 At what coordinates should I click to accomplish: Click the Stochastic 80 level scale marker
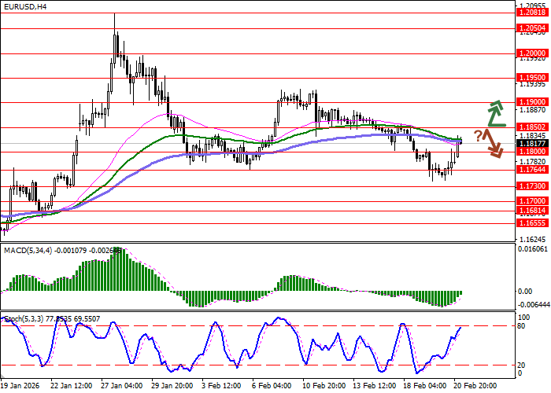[520, 325]
